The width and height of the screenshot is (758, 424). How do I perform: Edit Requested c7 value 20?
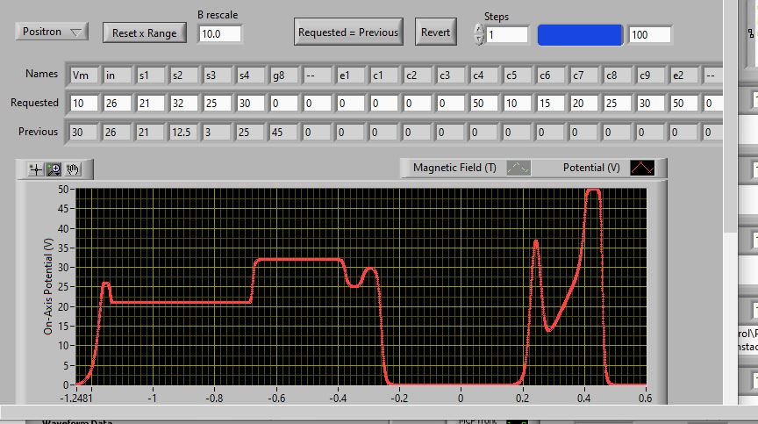tap(584, 103)
